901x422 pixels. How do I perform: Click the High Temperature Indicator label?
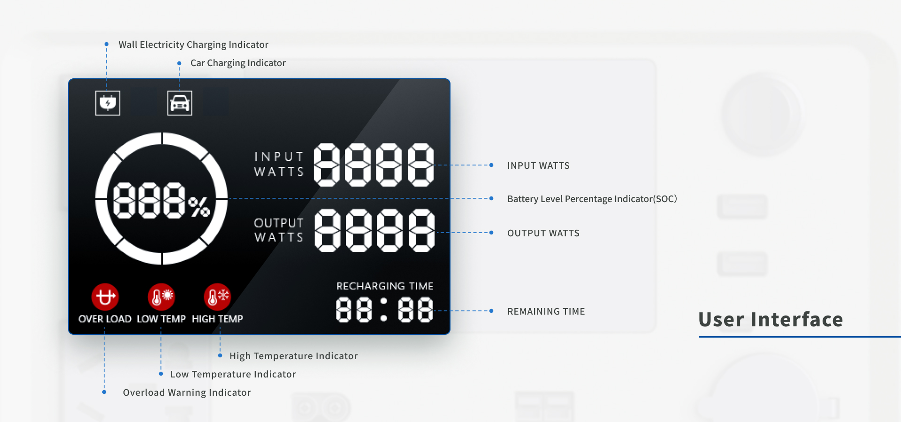coord(293,356)
